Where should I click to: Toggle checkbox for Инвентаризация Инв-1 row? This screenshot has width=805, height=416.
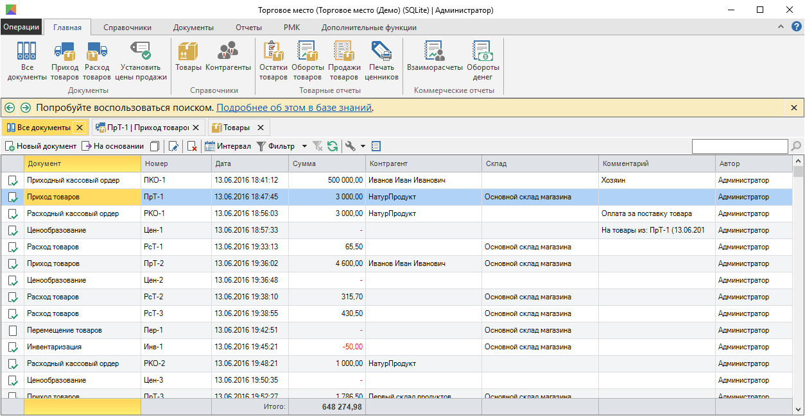click(x=13, y=347)
